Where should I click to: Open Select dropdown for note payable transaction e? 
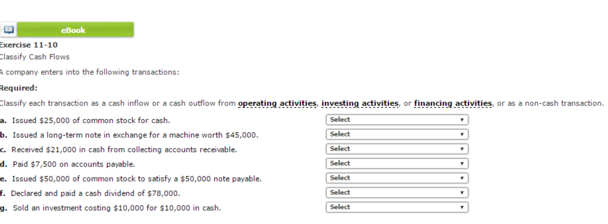[397, 178]
